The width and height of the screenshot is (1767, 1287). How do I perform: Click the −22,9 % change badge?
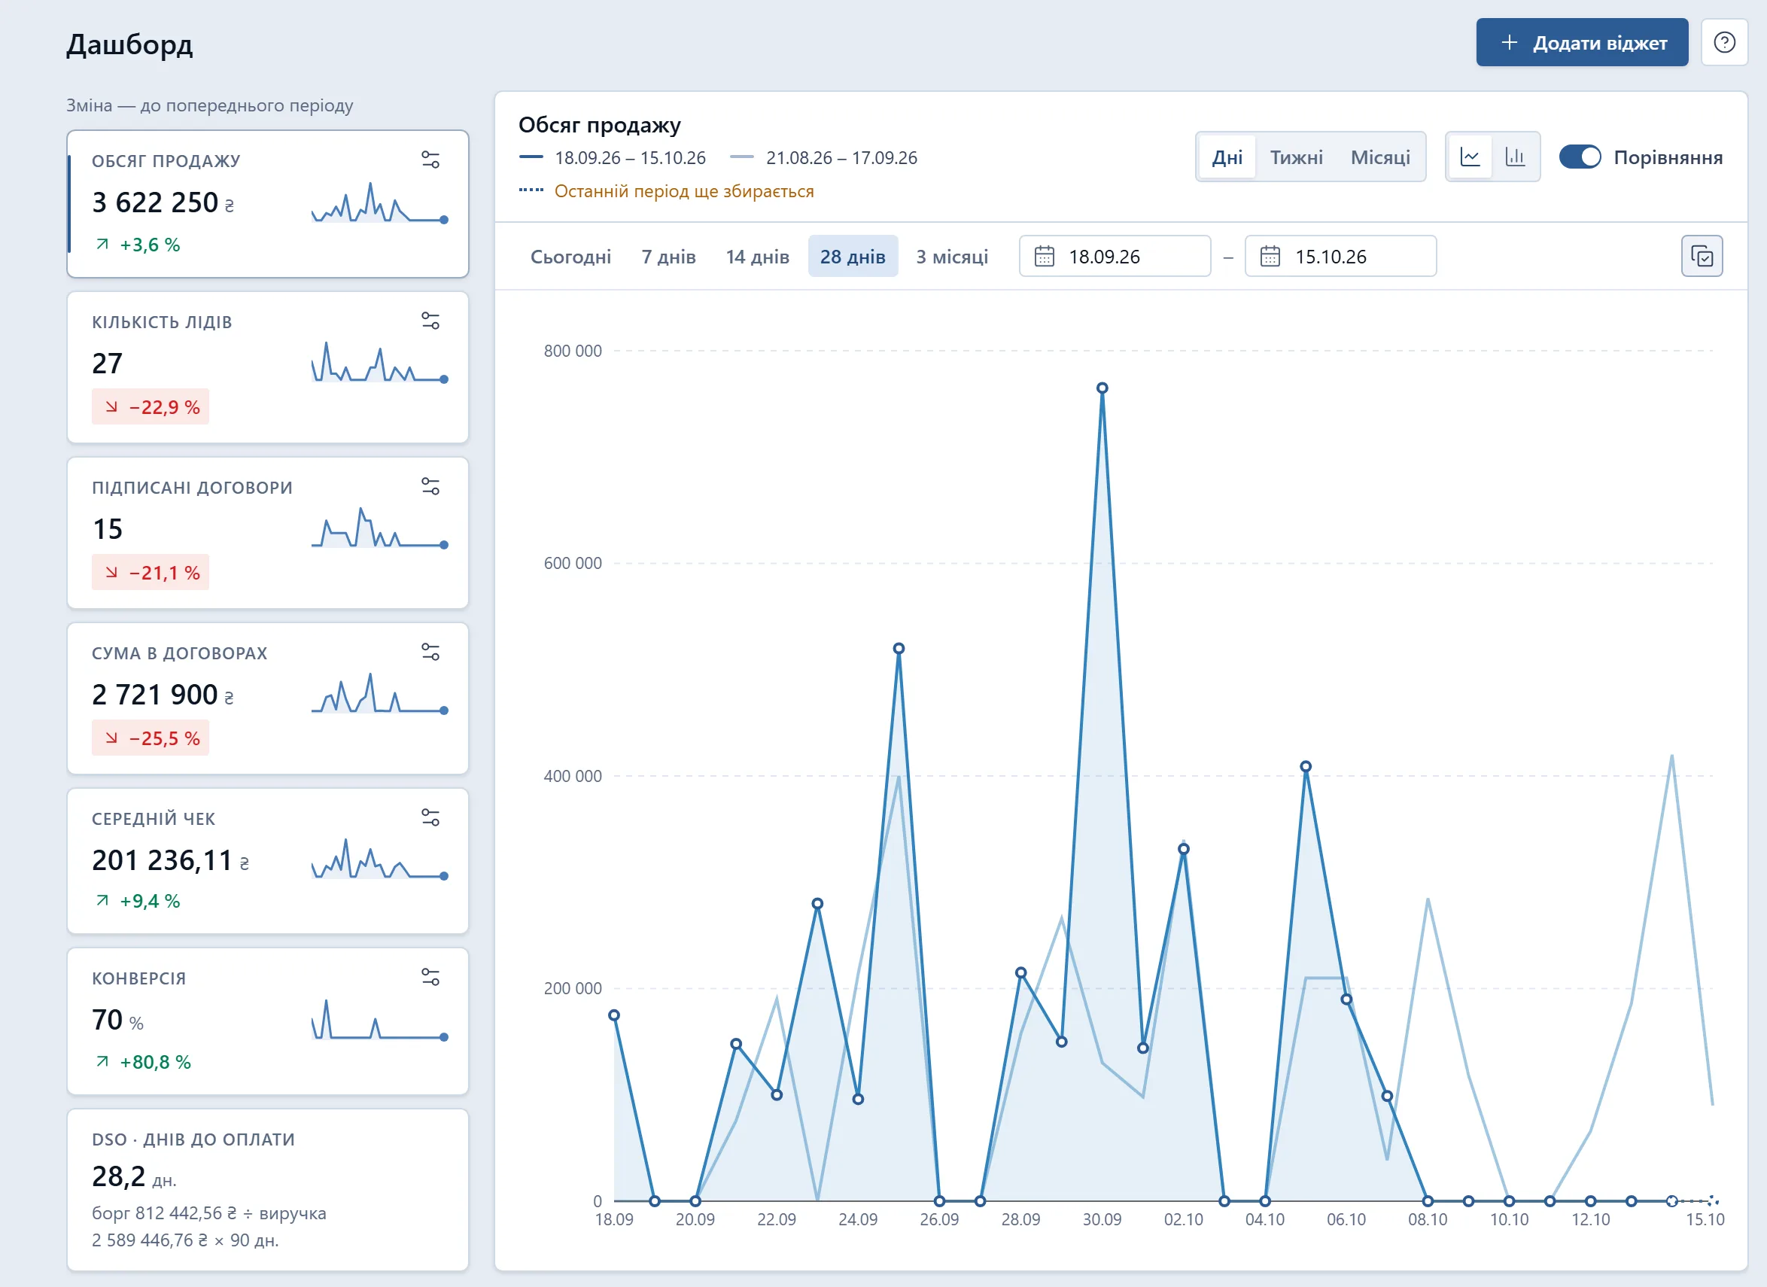(x=151, y=406)
